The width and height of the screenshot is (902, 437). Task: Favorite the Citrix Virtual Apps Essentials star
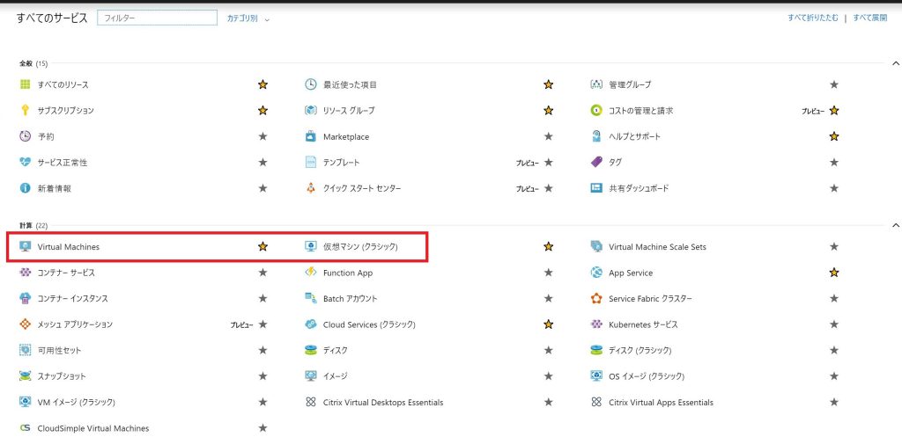click(x=834, y=402)
